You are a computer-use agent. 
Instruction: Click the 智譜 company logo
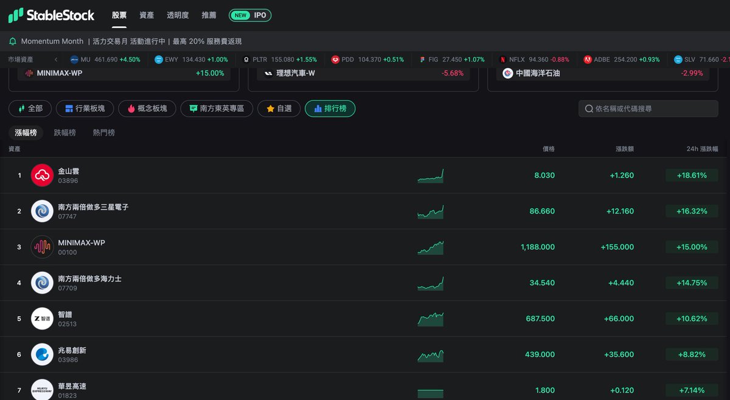pos(42,319)
